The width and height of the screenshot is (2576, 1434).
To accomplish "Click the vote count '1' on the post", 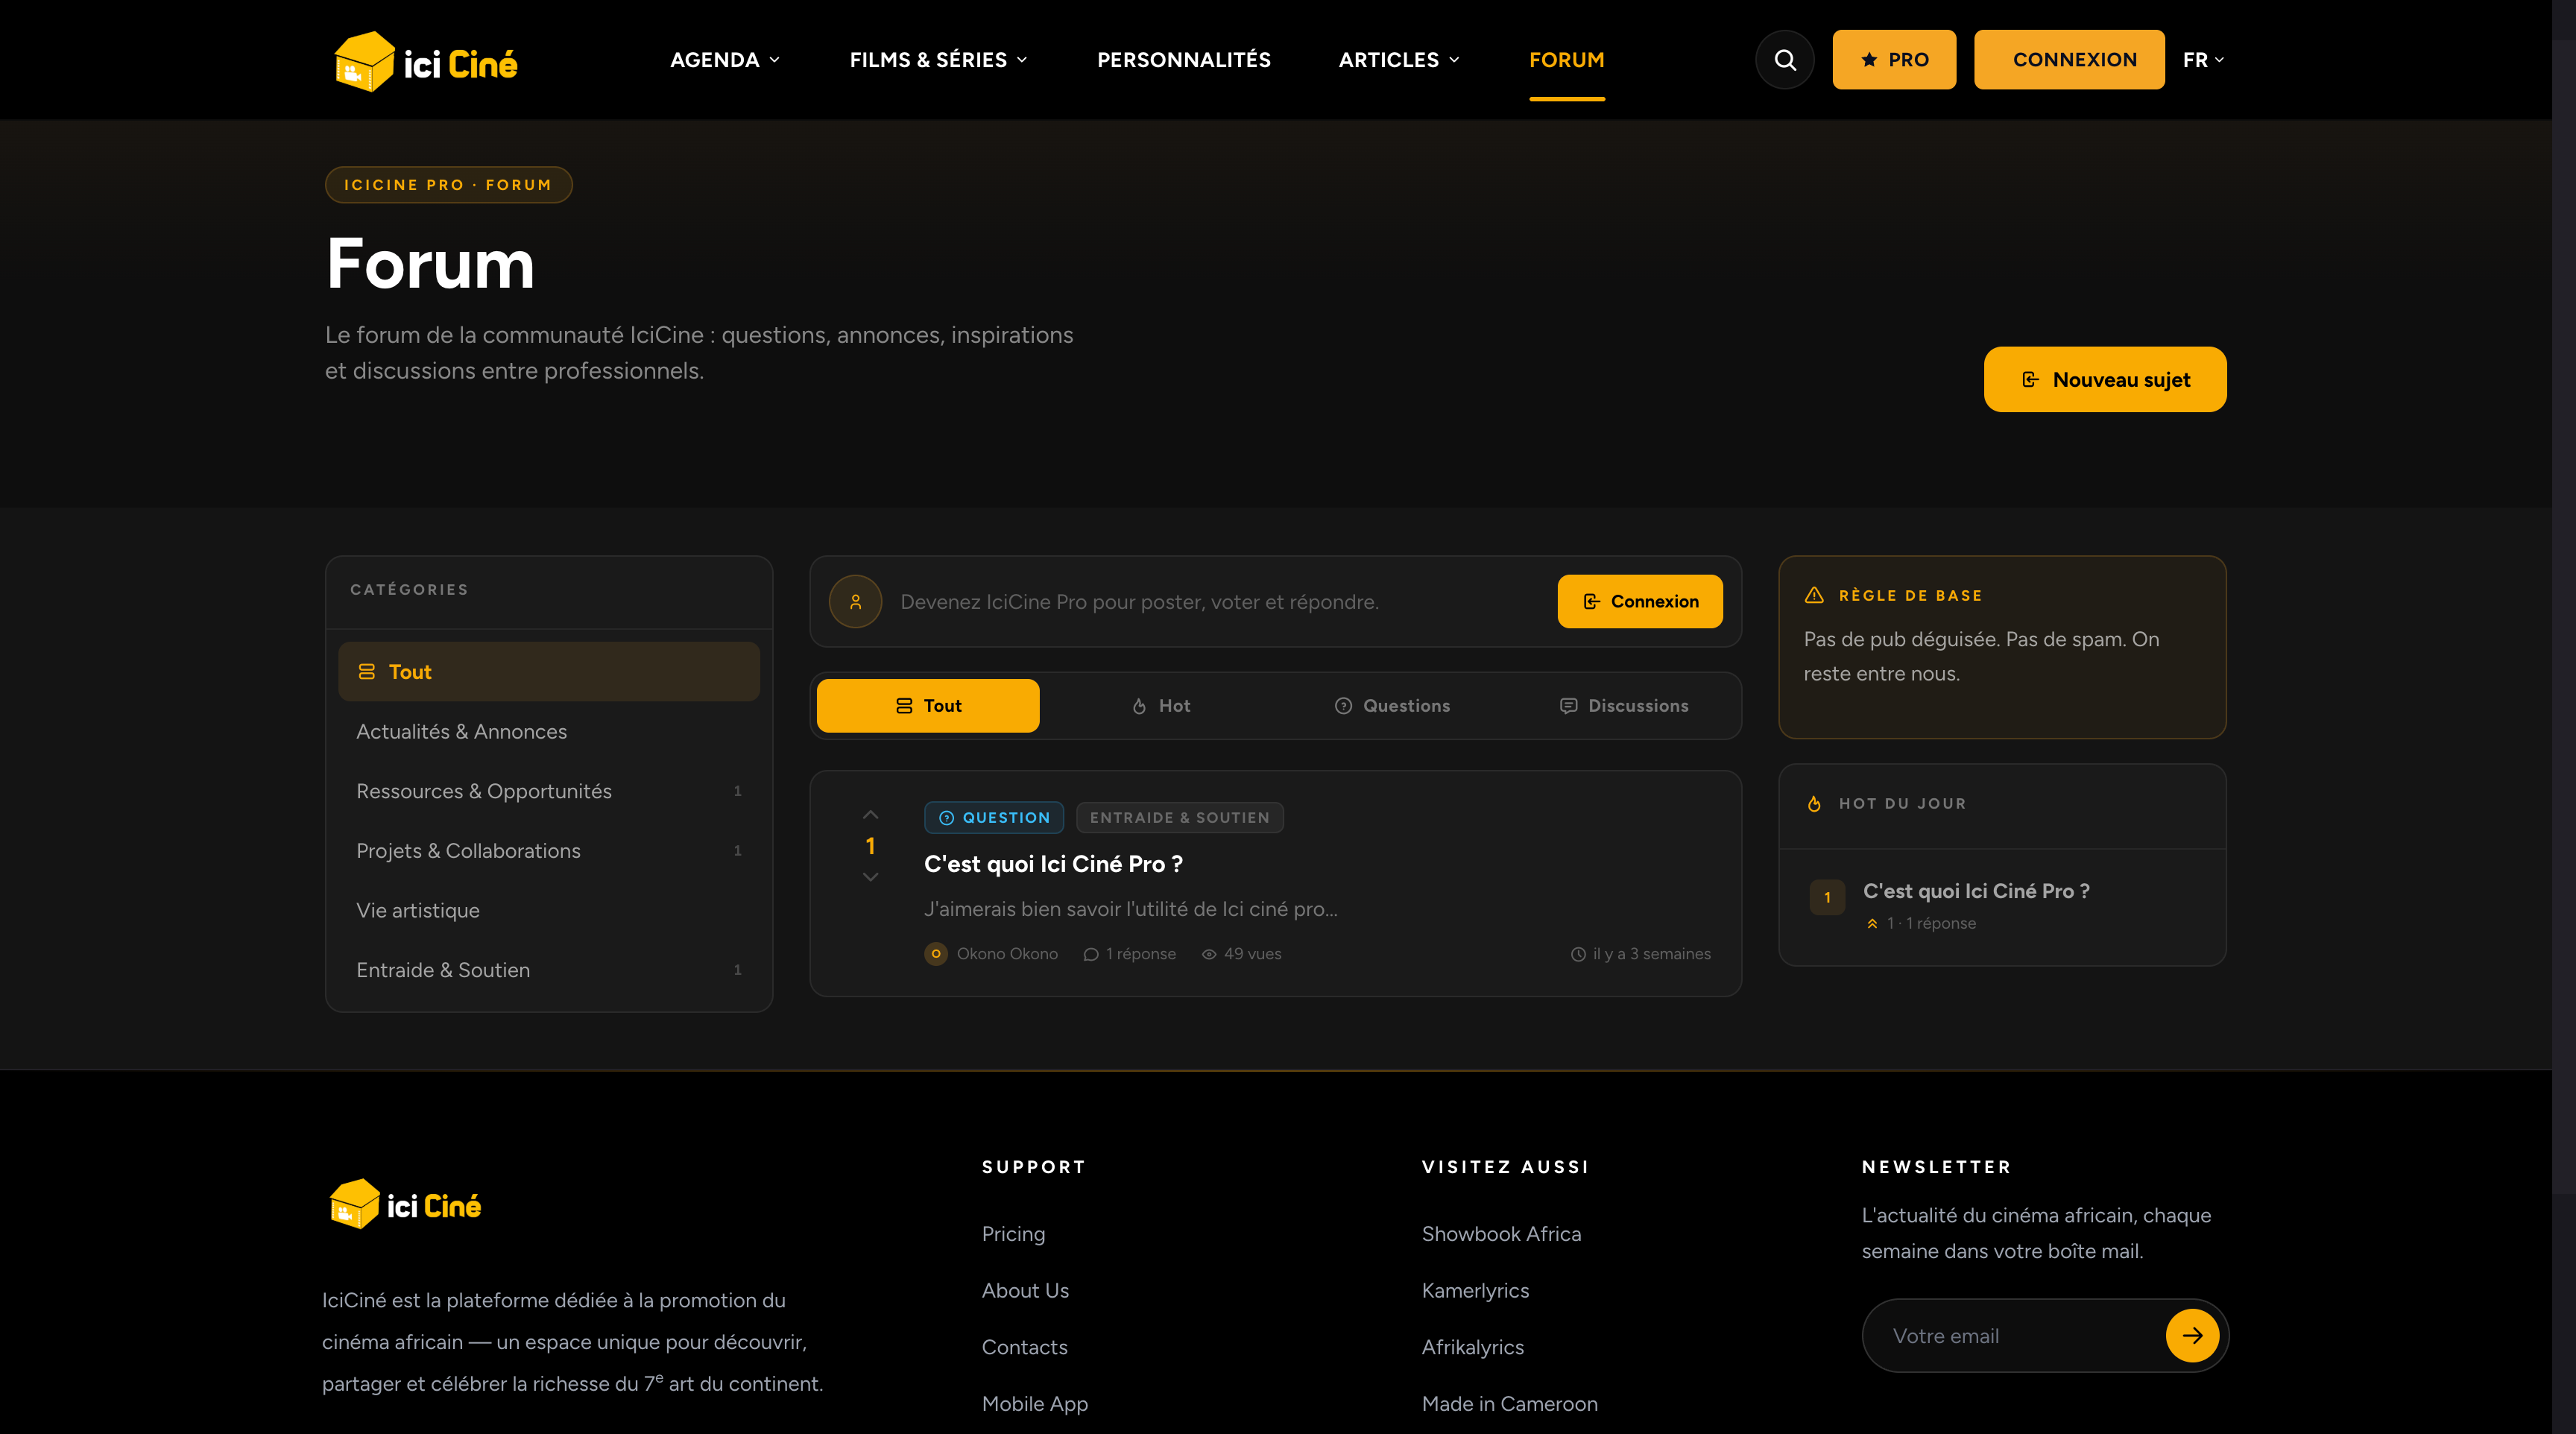I will [870, 846].
